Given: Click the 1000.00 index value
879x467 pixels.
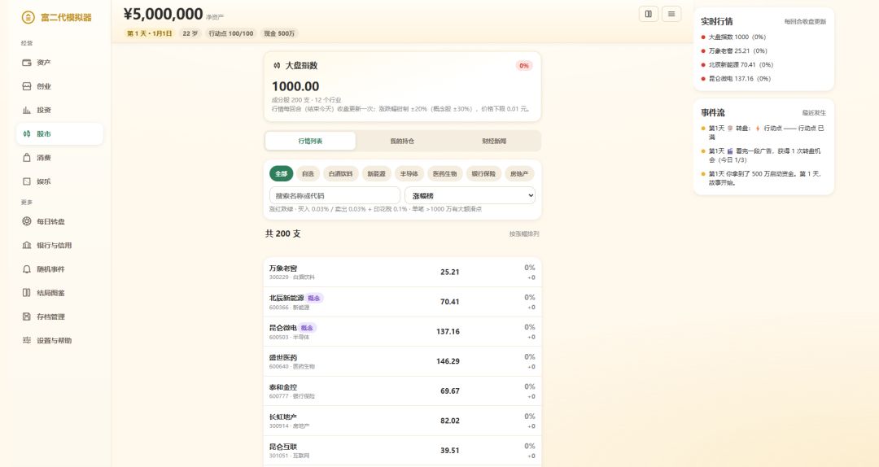Looking at the screenshot, I should pyautogui.click(x=295, y=86).
